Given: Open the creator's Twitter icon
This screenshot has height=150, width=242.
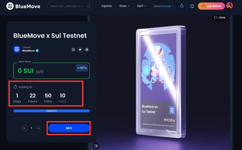Looking at the screenshot, I should pyautogui.click(x=80, y=50).
